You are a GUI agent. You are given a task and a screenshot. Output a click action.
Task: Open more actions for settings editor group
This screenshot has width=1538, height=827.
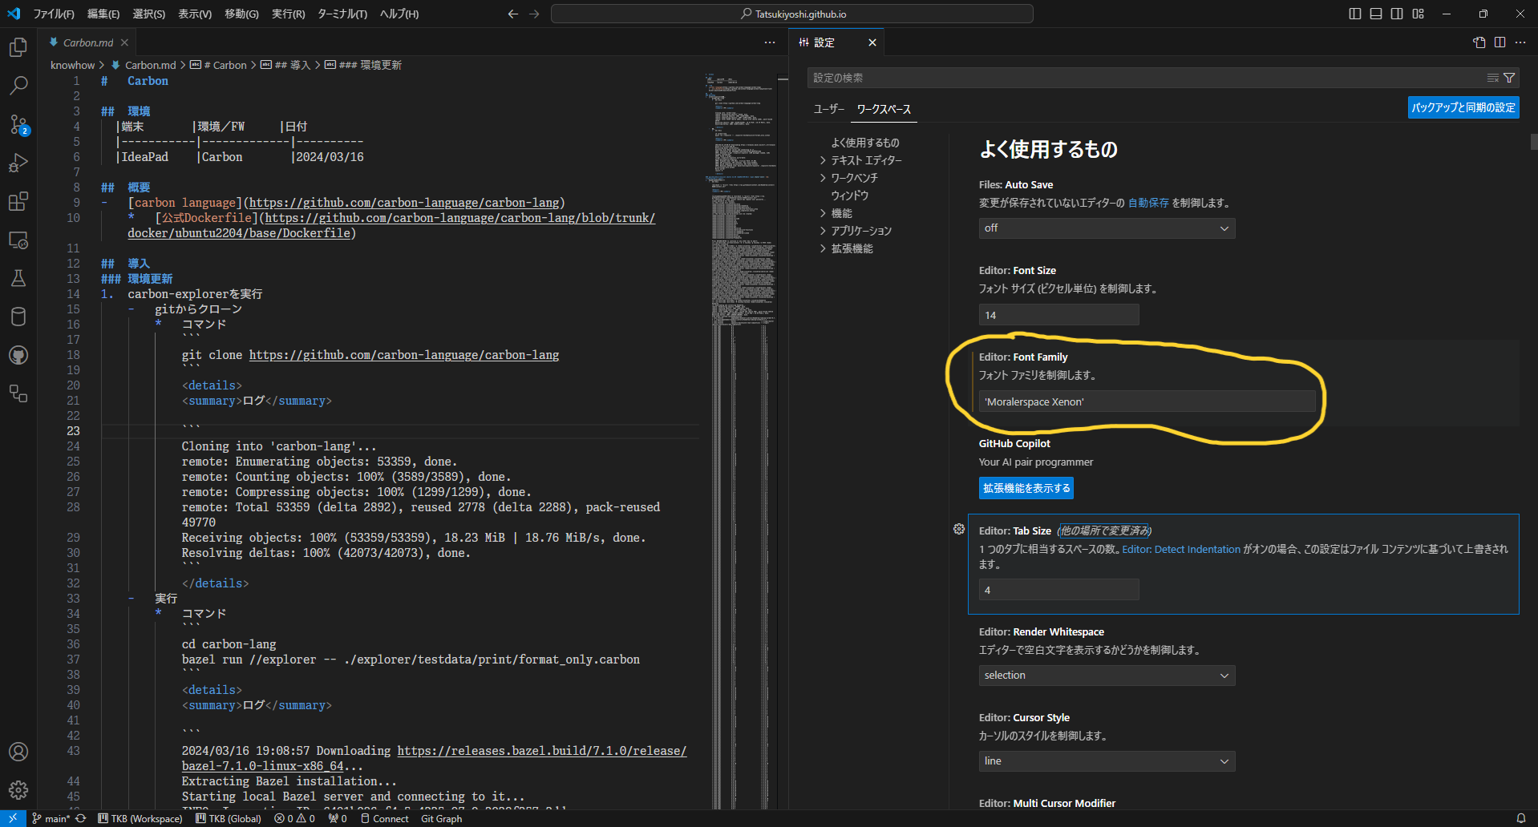coord(1520,42)
